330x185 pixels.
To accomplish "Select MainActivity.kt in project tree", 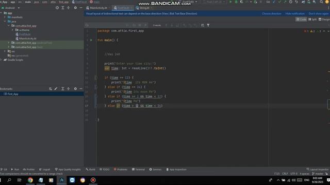I will coord(27,39).
